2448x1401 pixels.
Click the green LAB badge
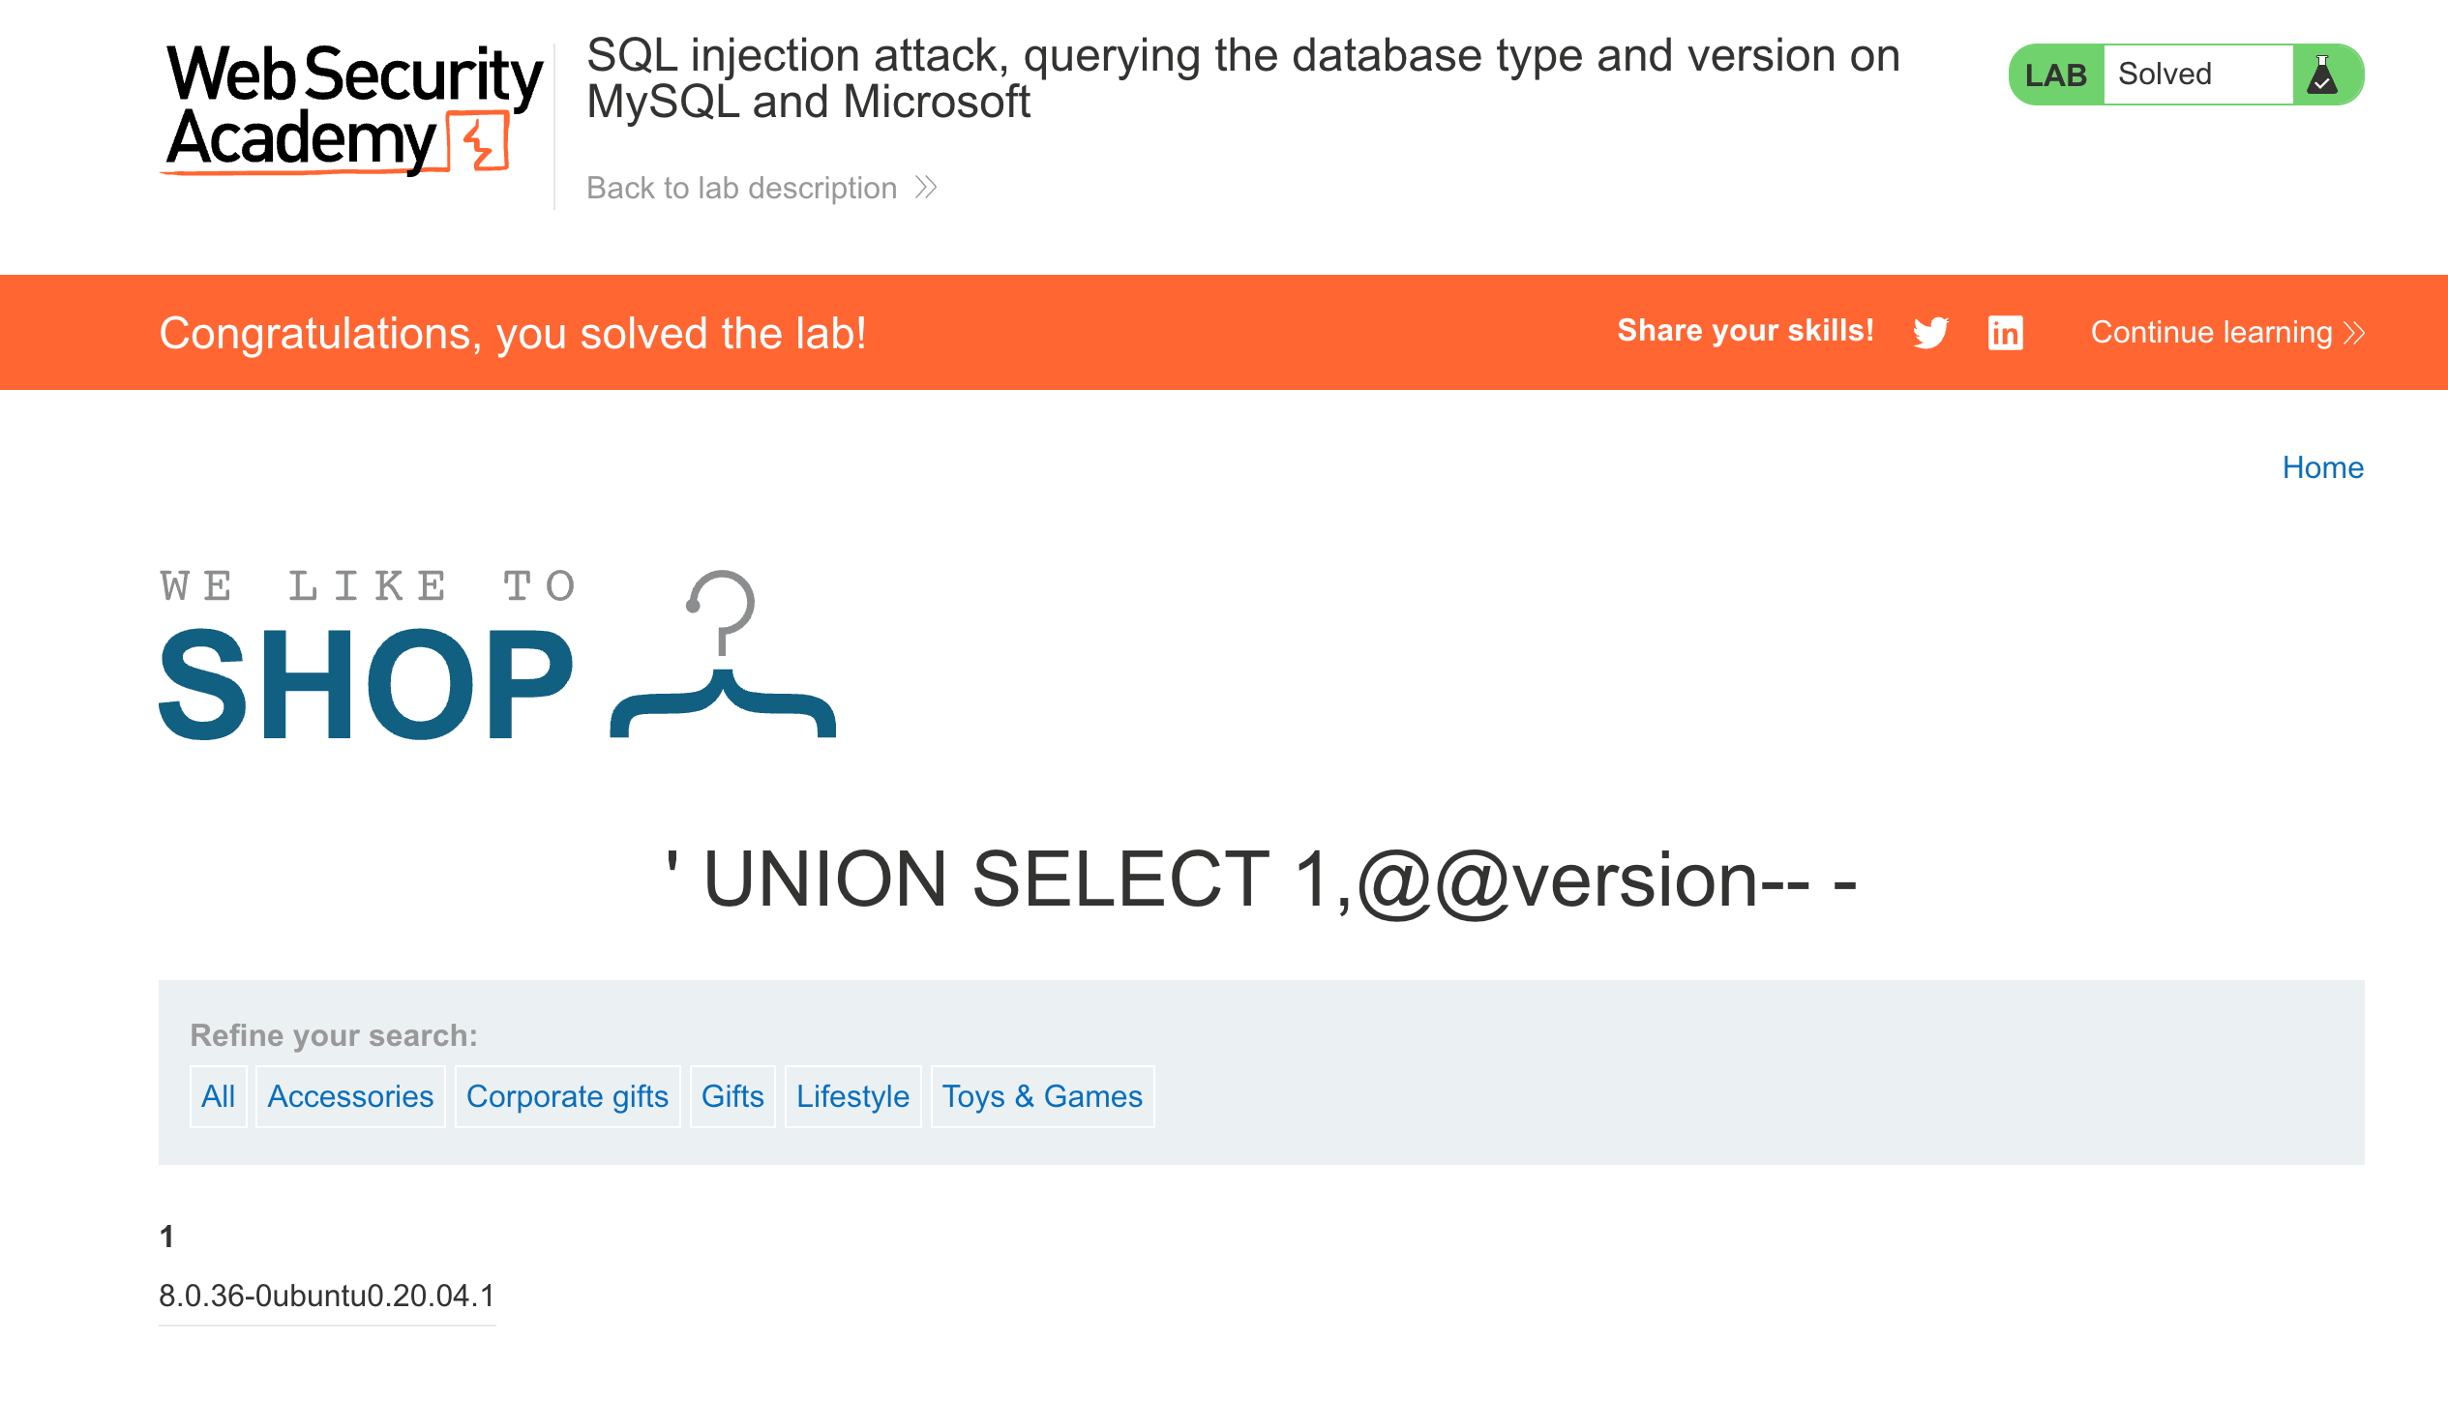click(x=2055, y=75)
